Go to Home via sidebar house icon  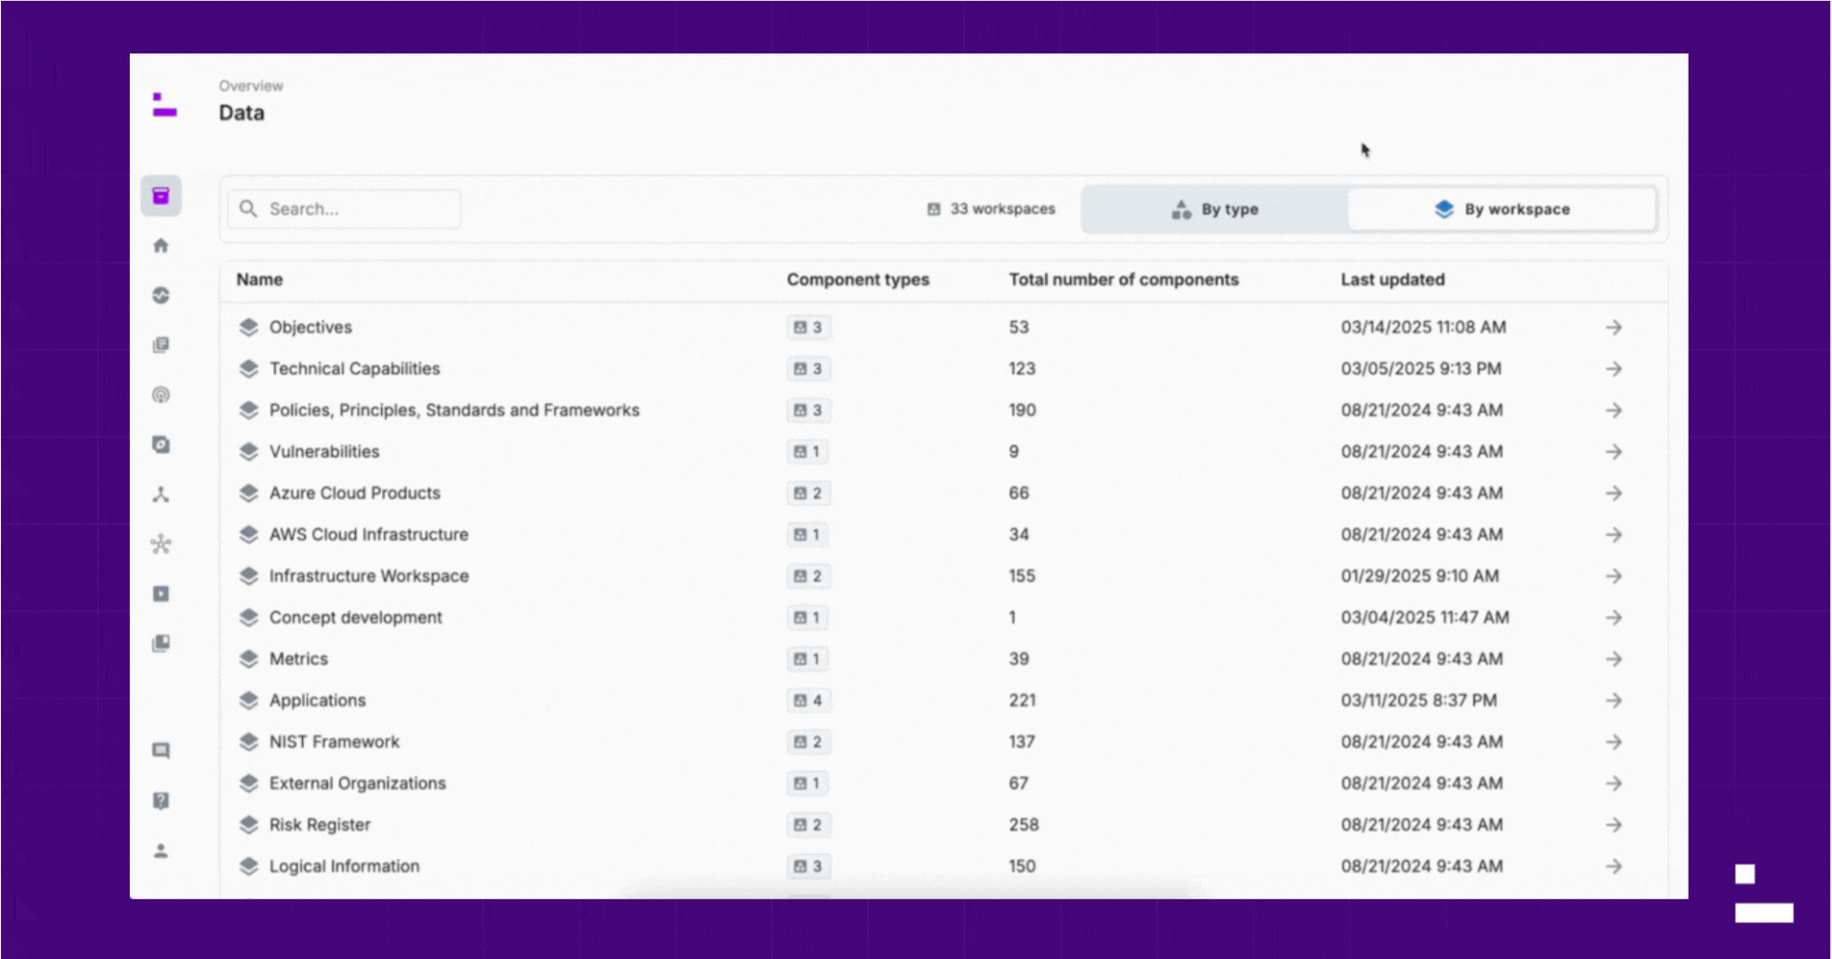coord(161,246)
